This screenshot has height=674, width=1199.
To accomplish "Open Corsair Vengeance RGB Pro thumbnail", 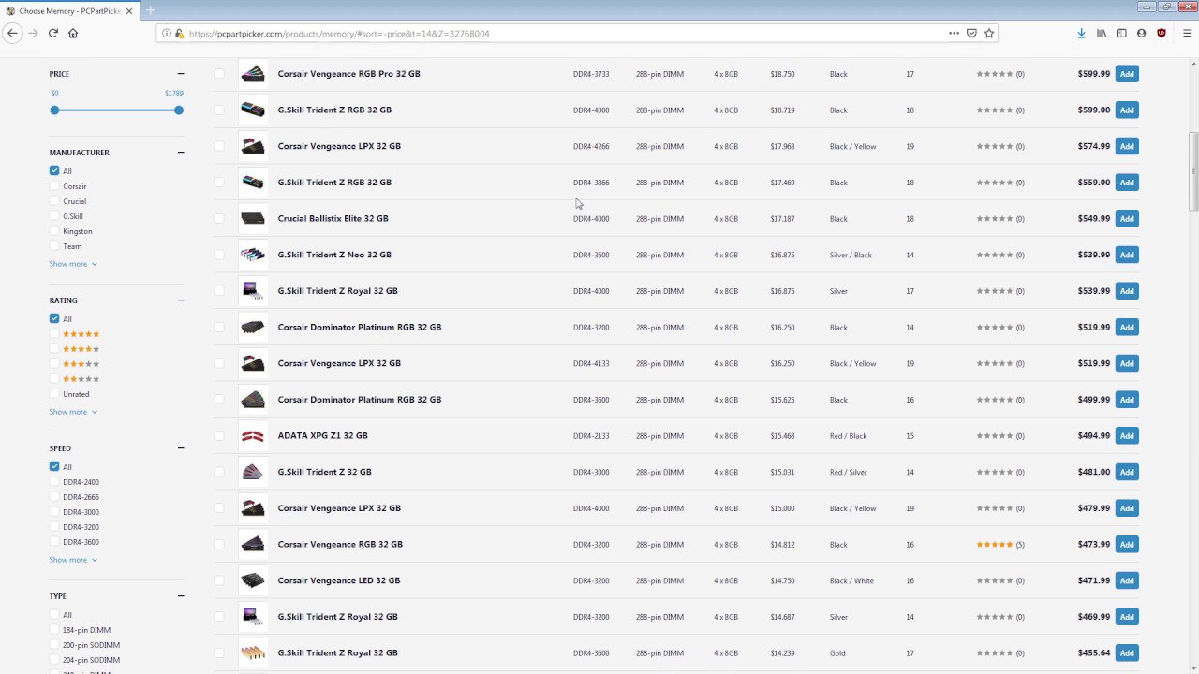I will click(252, 74).
